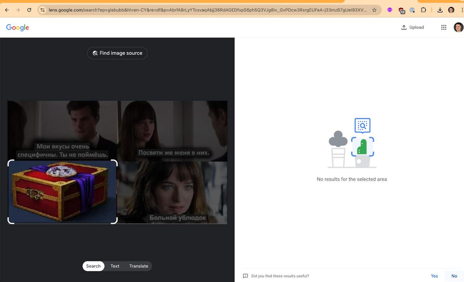Click the treasure chest selected image area
The height and width of the screenshot is (282, 464).
tap(62, 192)
